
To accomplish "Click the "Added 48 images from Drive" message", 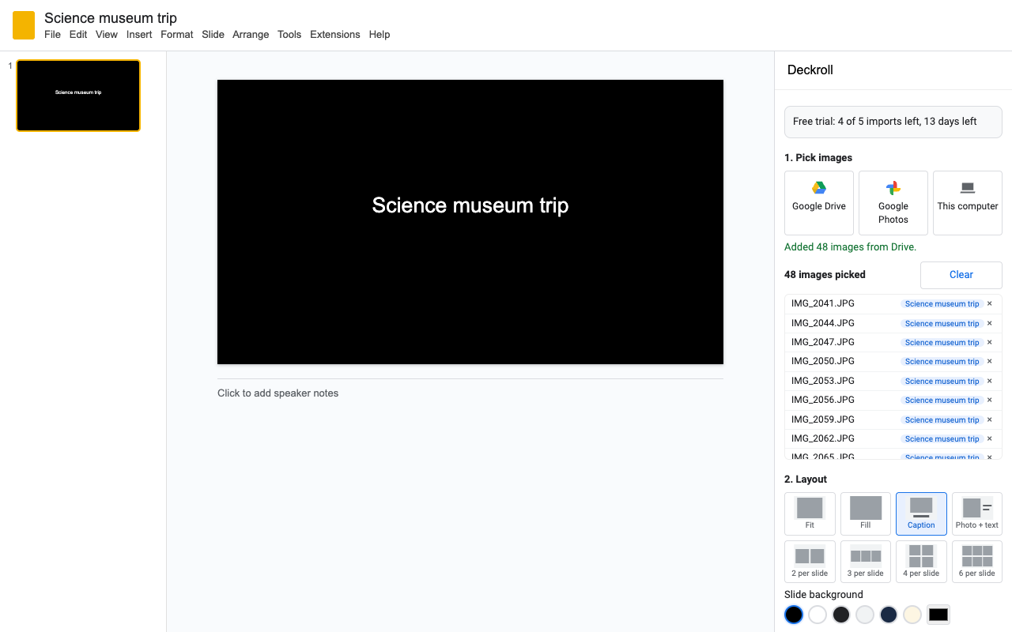I will pos(850,247).
